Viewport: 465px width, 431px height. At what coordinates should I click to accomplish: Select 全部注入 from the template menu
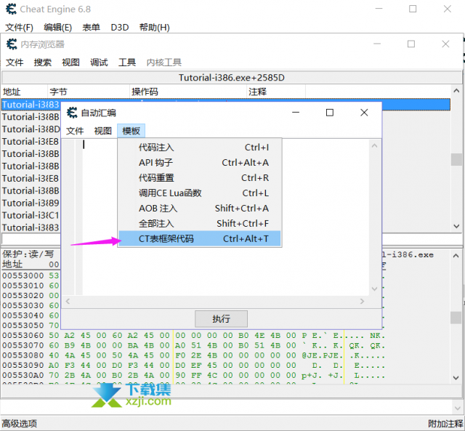point(200,223)
